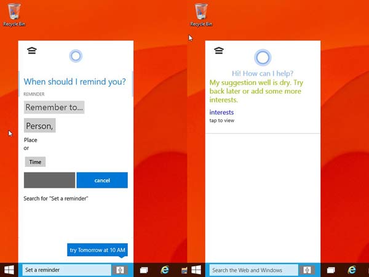Launch Internet Explorer from the right taskbar
The width and height of the screenshot is (369, 277).
click(352, 270)
